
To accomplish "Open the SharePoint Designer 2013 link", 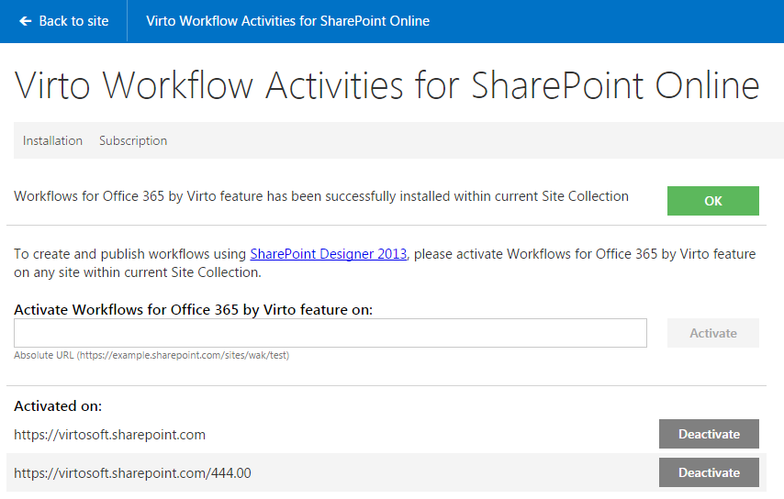I will click(329, 254).
